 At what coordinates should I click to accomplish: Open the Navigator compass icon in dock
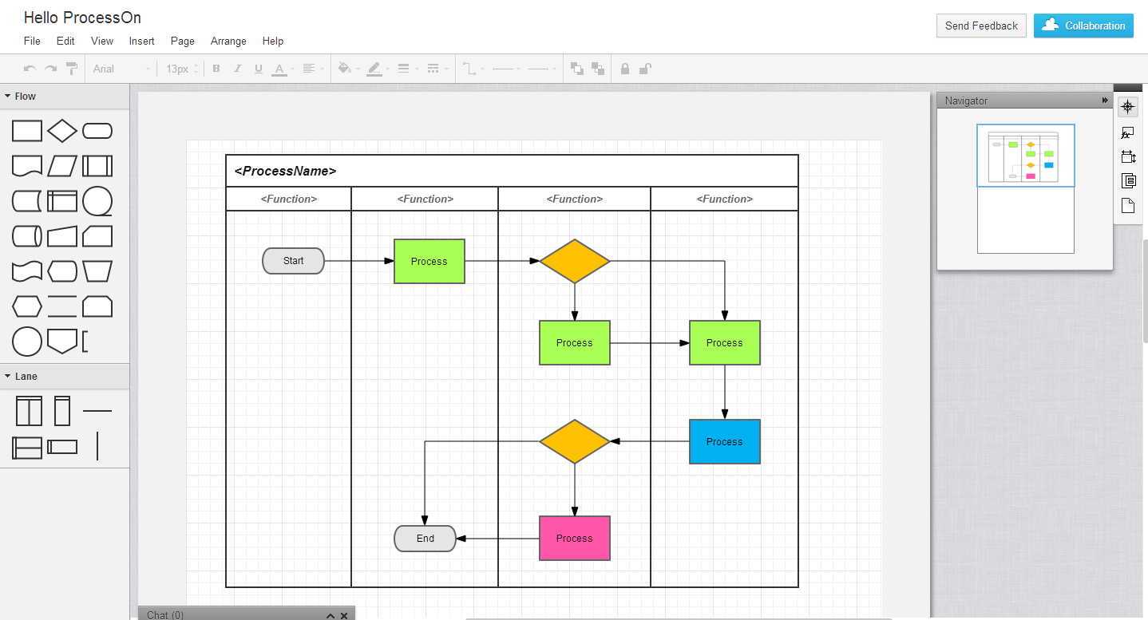[1127, 107]
